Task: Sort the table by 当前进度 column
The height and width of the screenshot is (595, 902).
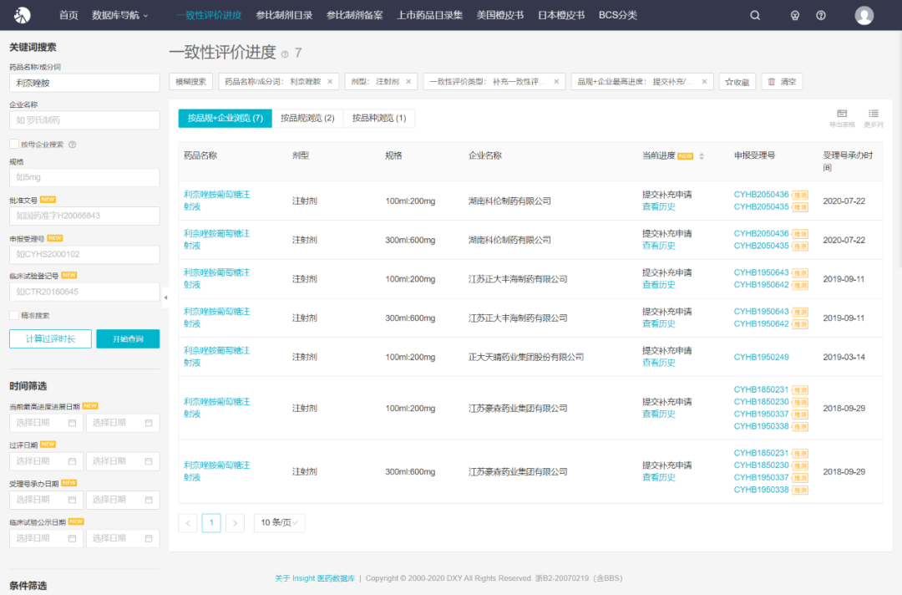Action: coord(702,156)
